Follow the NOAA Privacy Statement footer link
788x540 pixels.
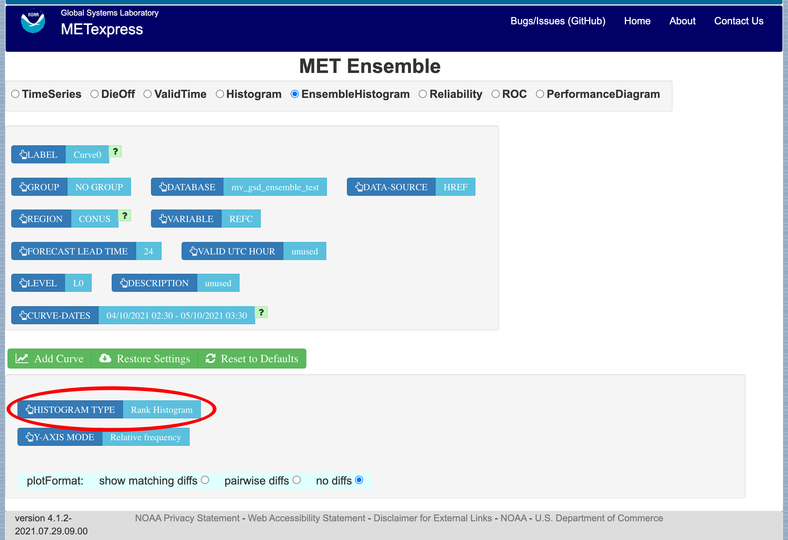click(187, 518)
